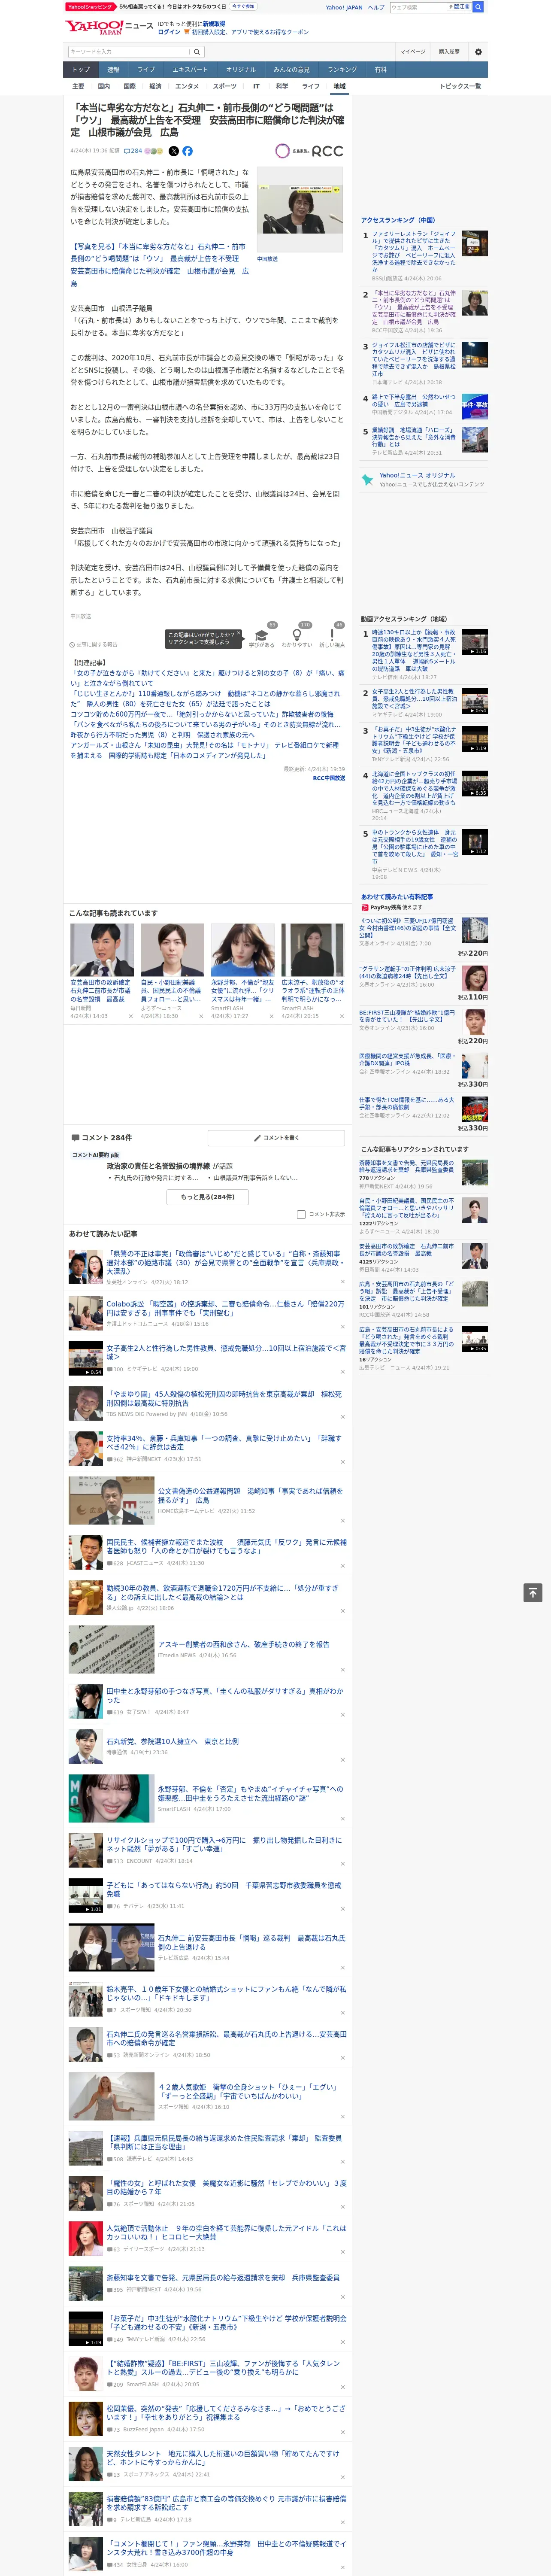Click the コメントを書く button
Image resolution: width=551 pixels, height=2576 pixels.
(x=277, y=1138)
